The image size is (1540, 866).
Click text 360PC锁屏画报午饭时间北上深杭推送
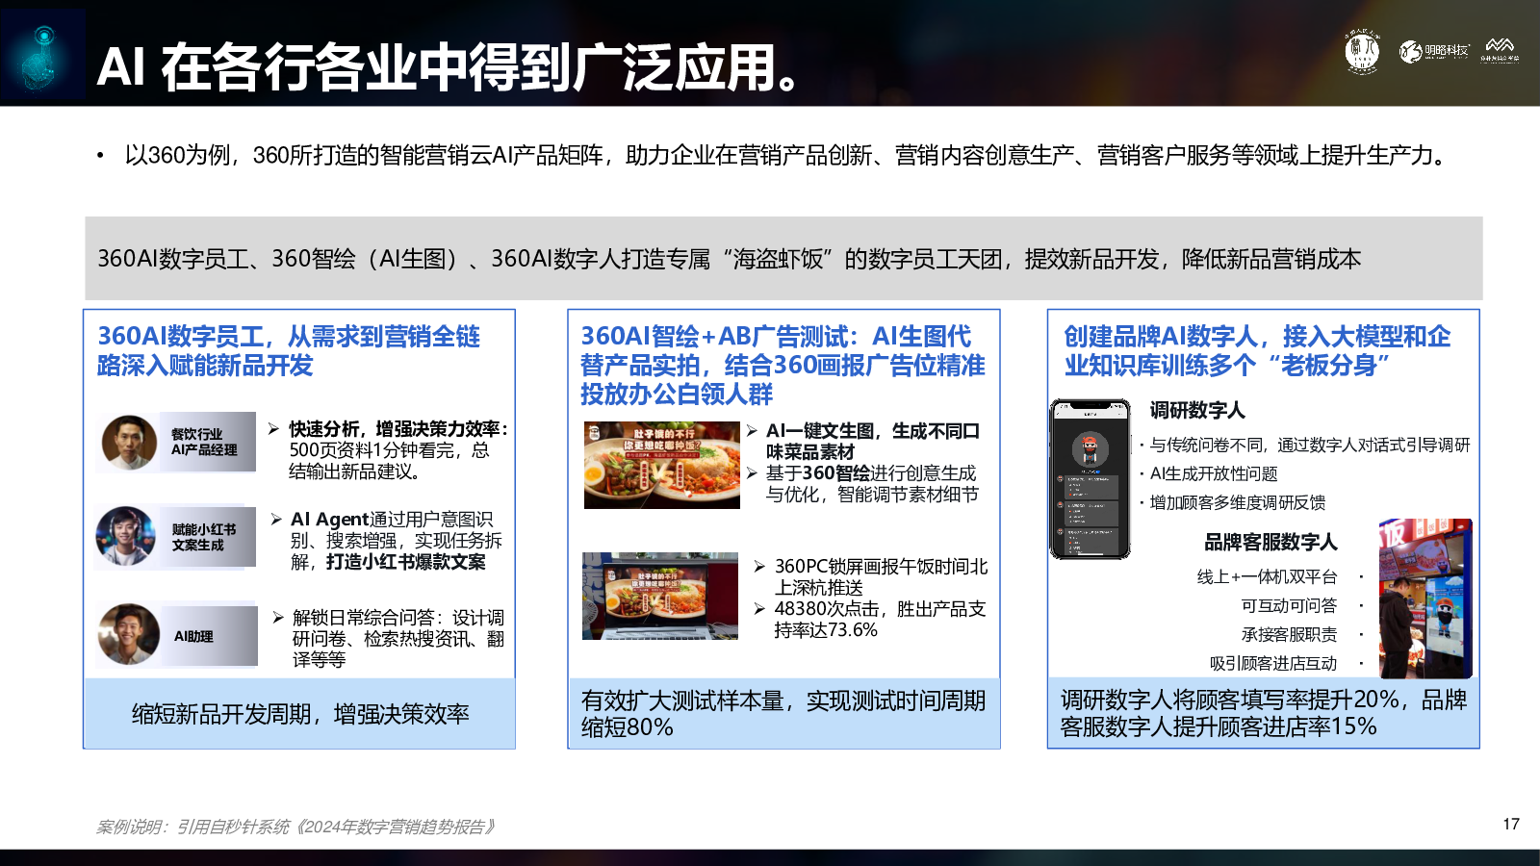(x=881, y=576)
